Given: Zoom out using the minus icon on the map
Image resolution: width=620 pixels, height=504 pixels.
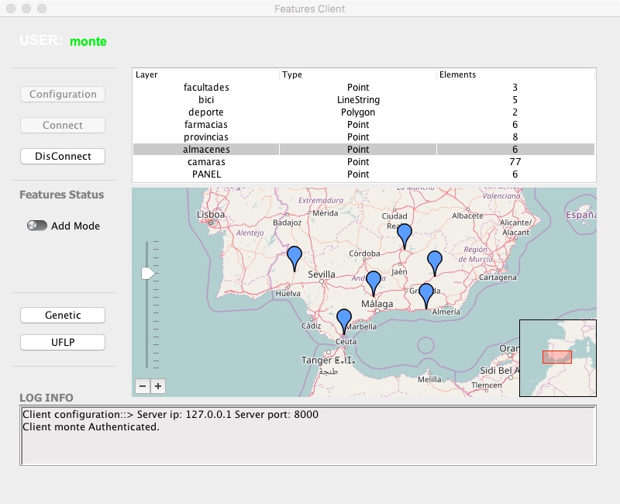Looking at the screenshot, I should tap(143, 385).
